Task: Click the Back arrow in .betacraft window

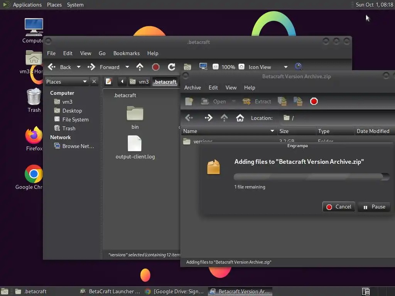Action: pyautogui.click(x=59, y=67)
